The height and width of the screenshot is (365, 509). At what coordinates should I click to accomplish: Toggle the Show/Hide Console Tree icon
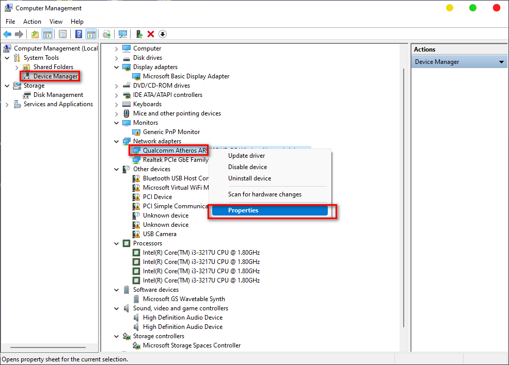click(47, 34)
